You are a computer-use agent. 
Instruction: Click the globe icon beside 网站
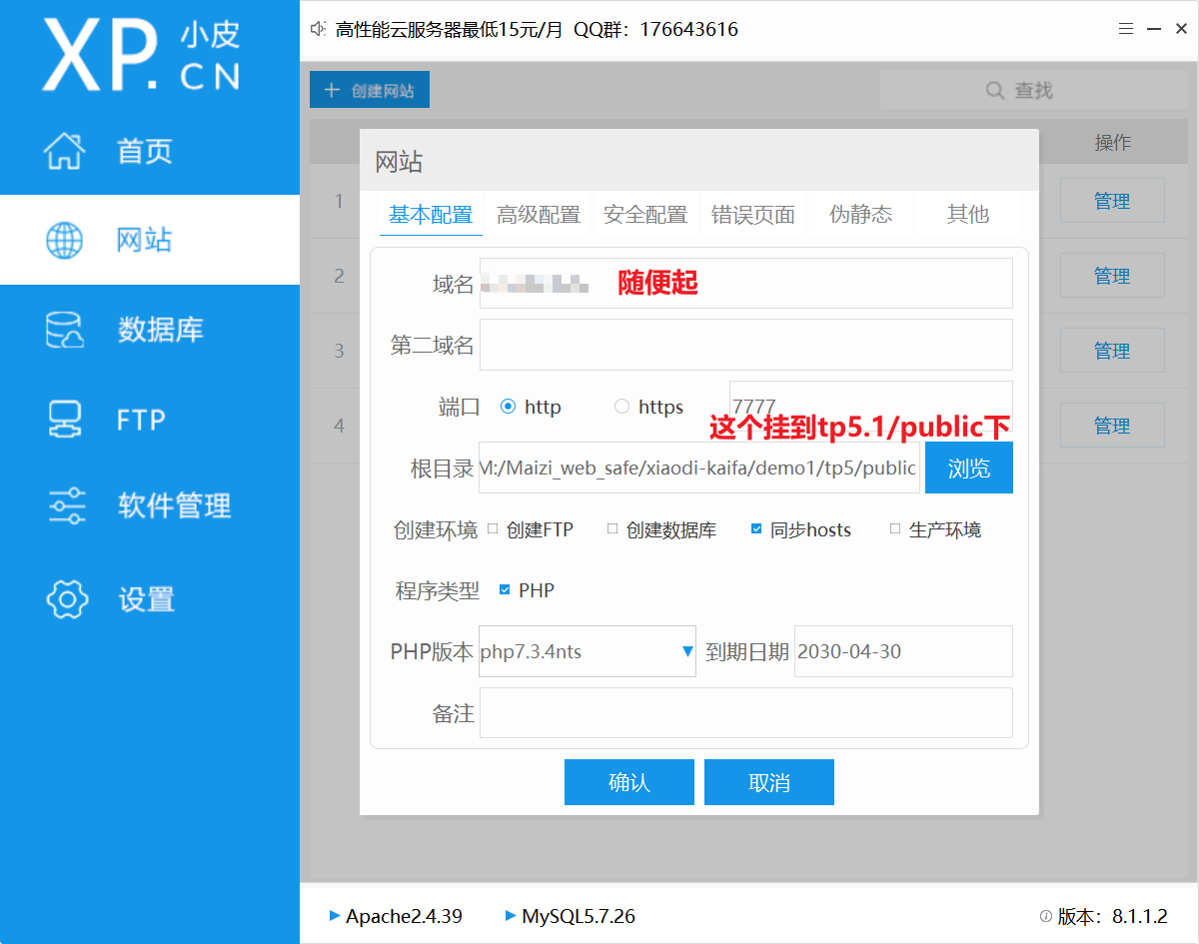[x=65, y=240]
